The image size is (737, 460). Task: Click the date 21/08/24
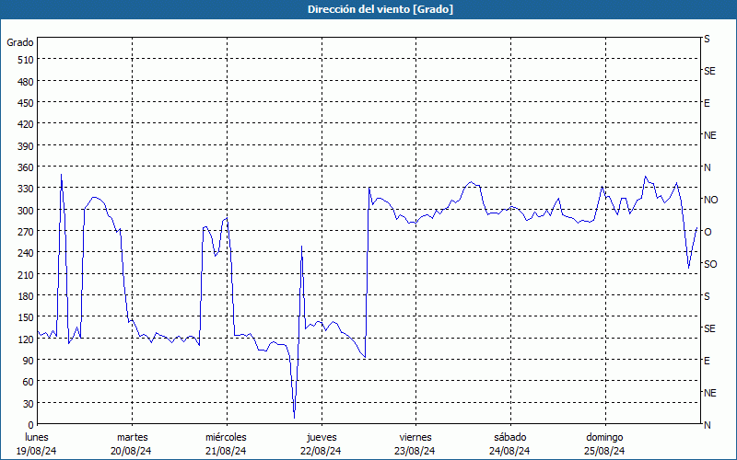point(226,451)
